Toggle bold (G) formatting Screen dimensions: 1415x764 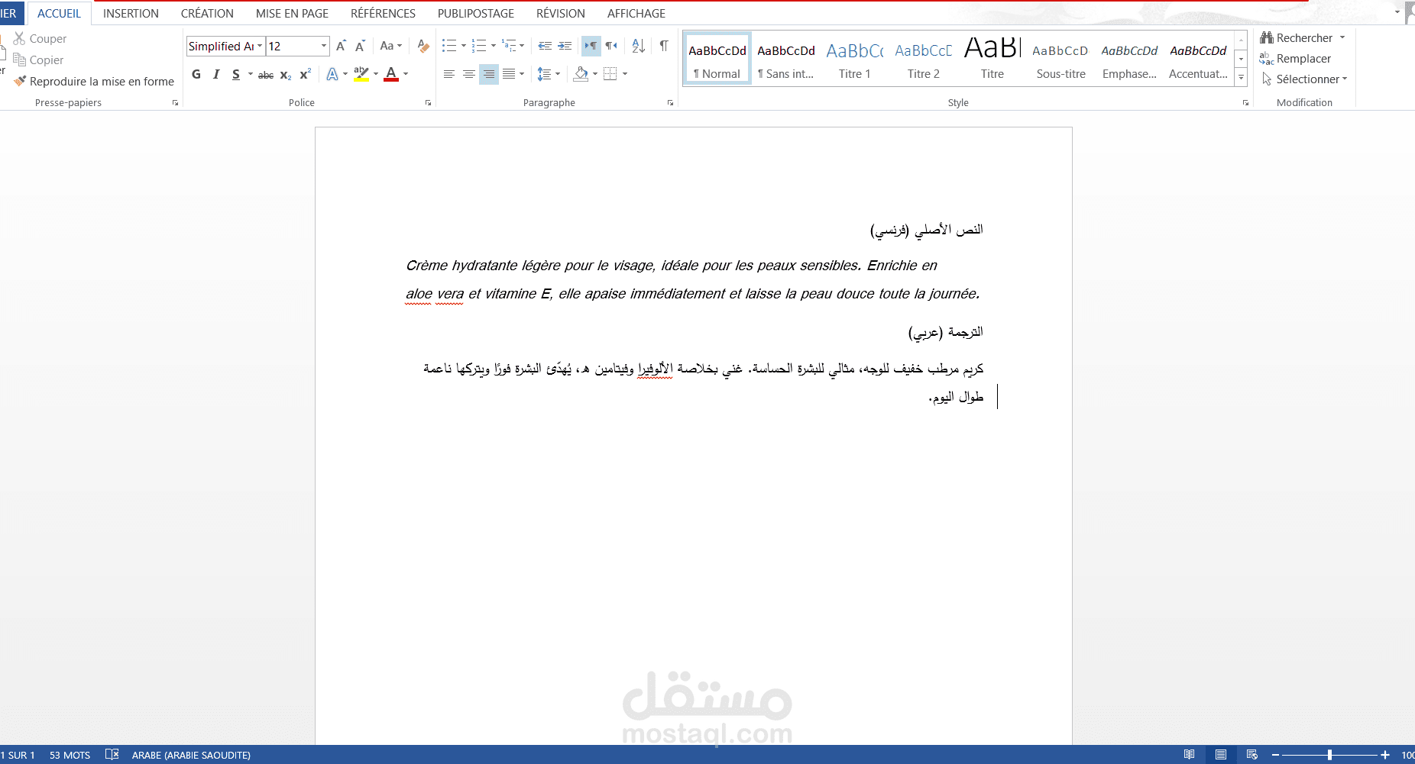pyautogui.click(x=196, y=74)
